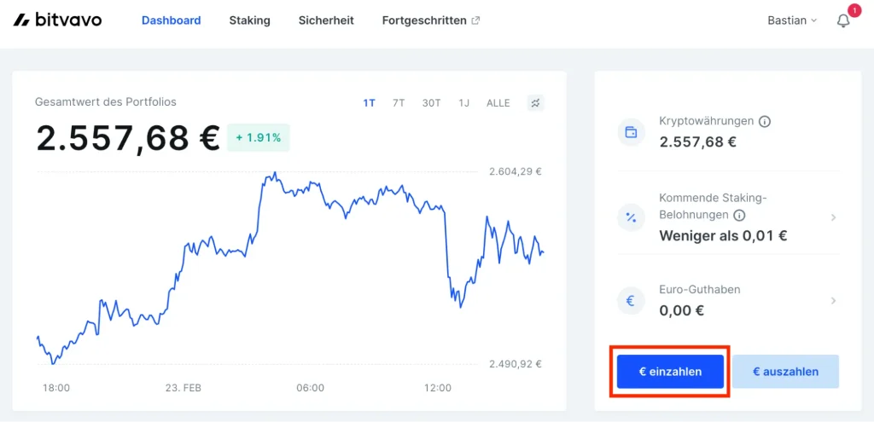Expand the Euro-Guthaben row chevron

[834, 301]
